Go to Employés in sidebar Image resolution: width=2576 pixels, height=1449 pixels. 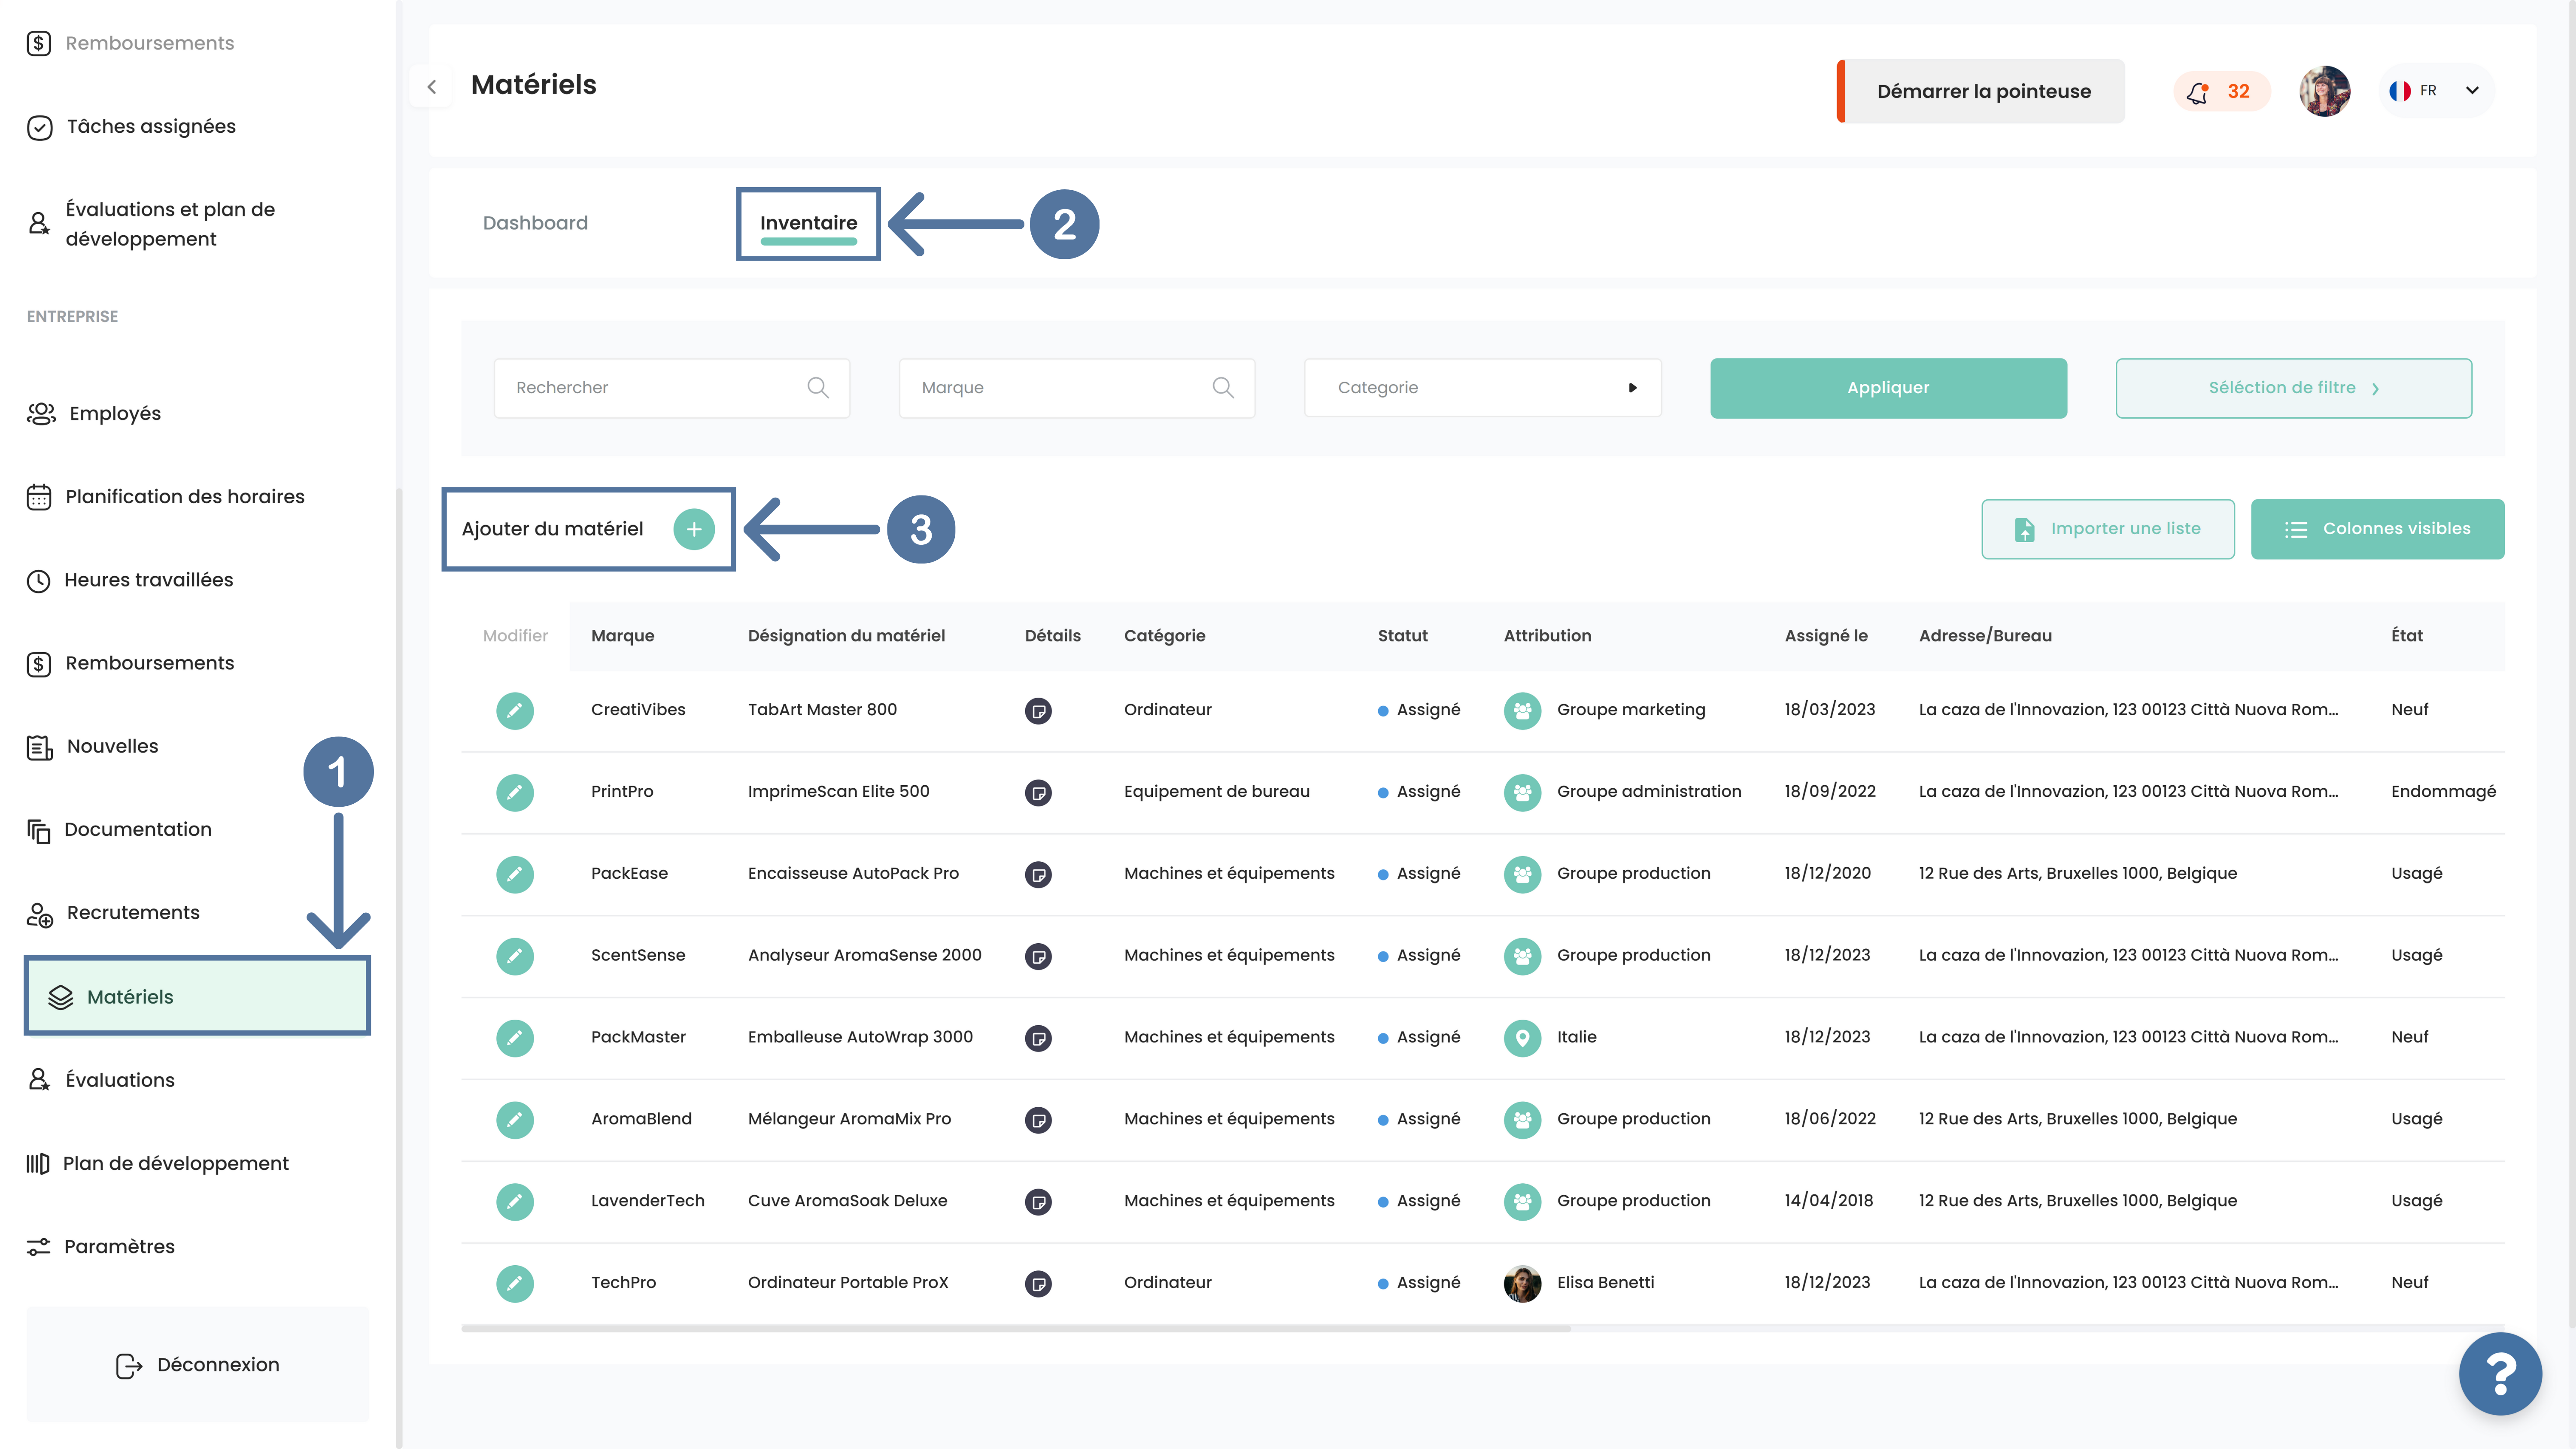pyautogui.click(x=115, y=414)
